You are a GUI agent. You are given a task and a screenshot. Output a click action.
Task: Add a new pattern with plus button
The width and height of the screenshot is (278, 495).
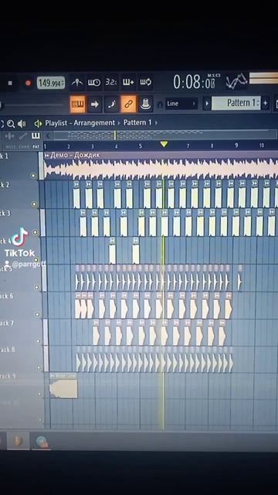[265, 103]
